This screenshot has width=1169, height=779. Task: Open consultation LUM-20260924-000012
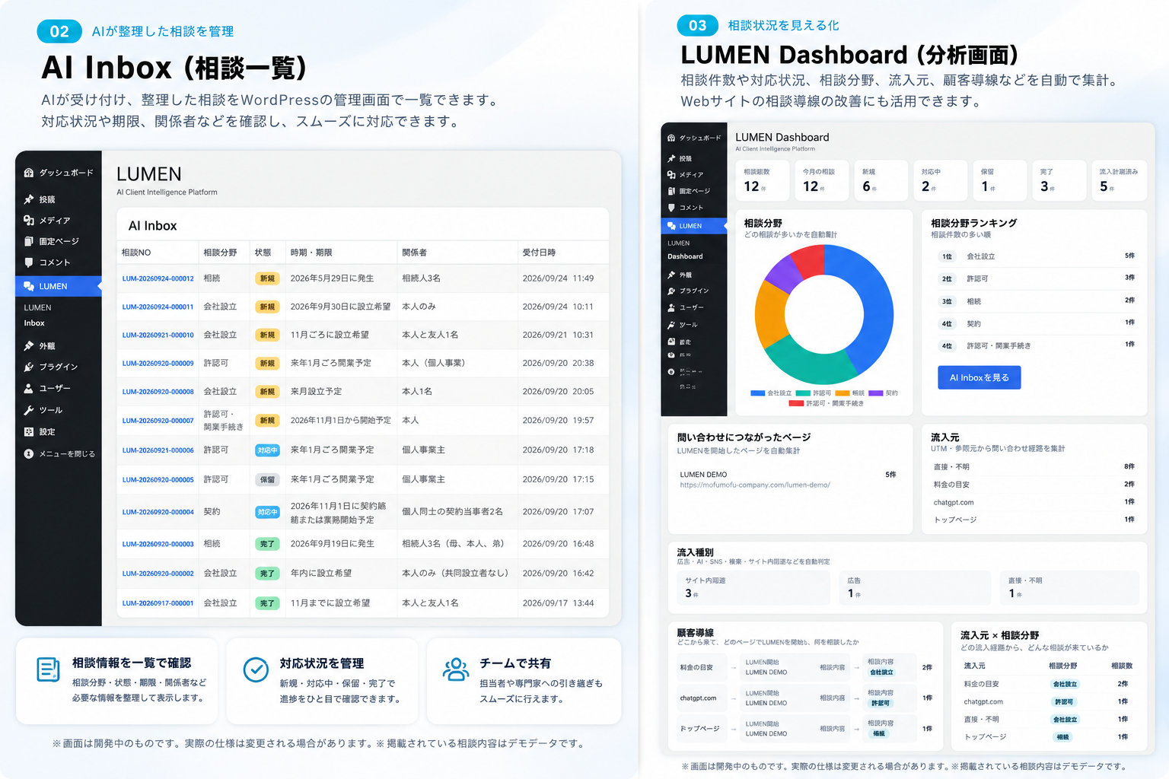click(158, 278)
